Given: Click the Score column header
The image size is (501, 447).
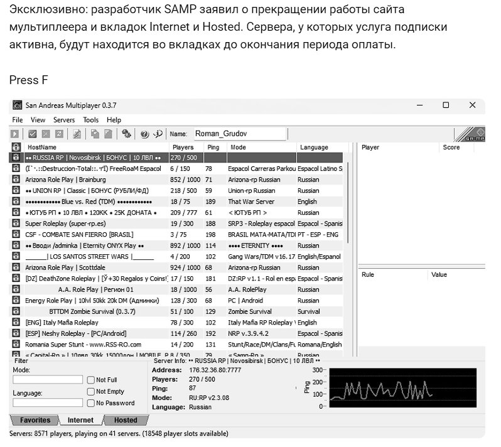Looking at the screenshot, I should click(x=457, y=148).
